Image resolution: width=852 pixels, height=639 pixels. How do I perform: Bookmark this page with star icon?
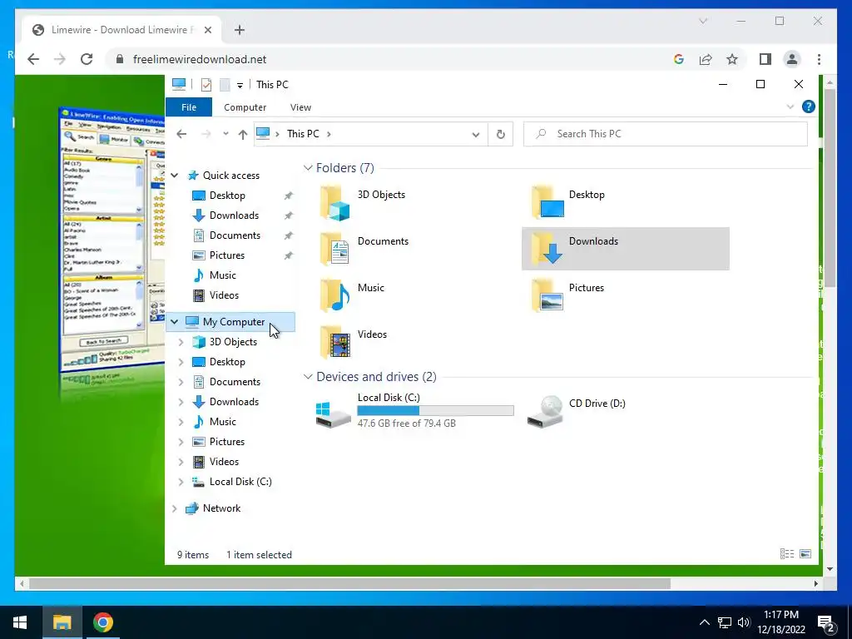point(732,59)
